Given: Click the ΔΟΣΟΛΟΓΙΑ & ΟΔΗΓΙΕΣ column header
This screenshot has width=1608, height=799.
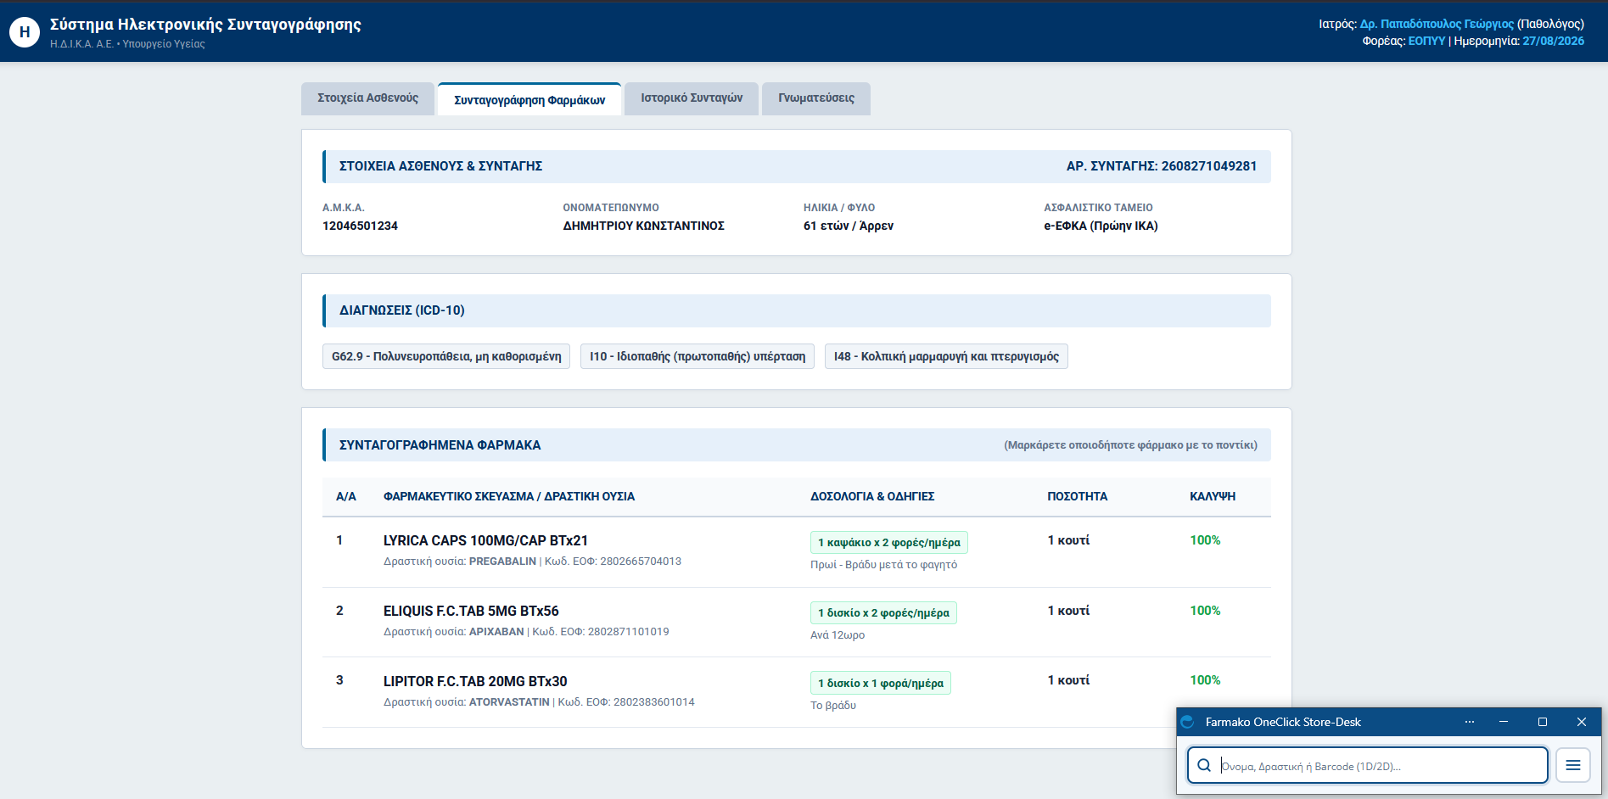Looking at the screenshot, I should point(872,496).
